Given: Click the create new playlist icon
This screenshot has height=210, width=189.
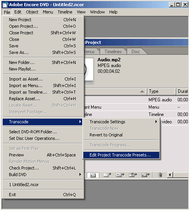Looking at the screenshot, I should (x=145, y=175).
